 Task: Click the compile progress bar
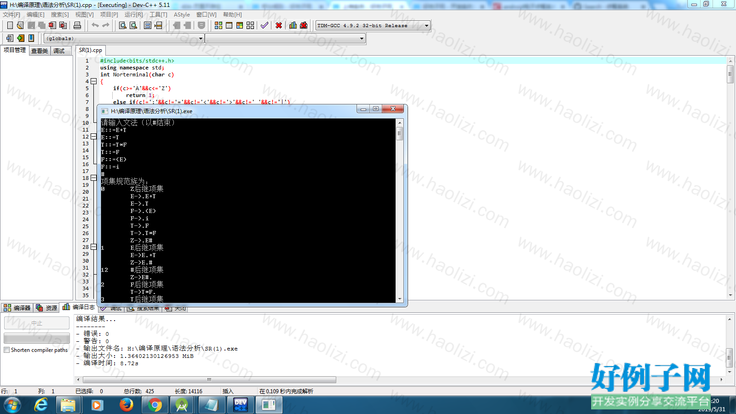37,338
